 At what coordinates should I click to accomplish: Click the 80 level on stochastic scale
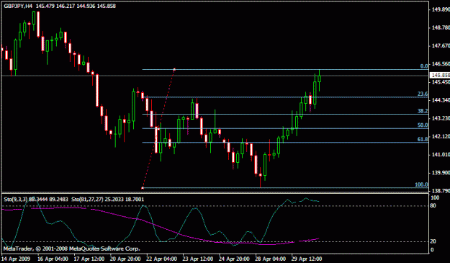tap(433, 205)
